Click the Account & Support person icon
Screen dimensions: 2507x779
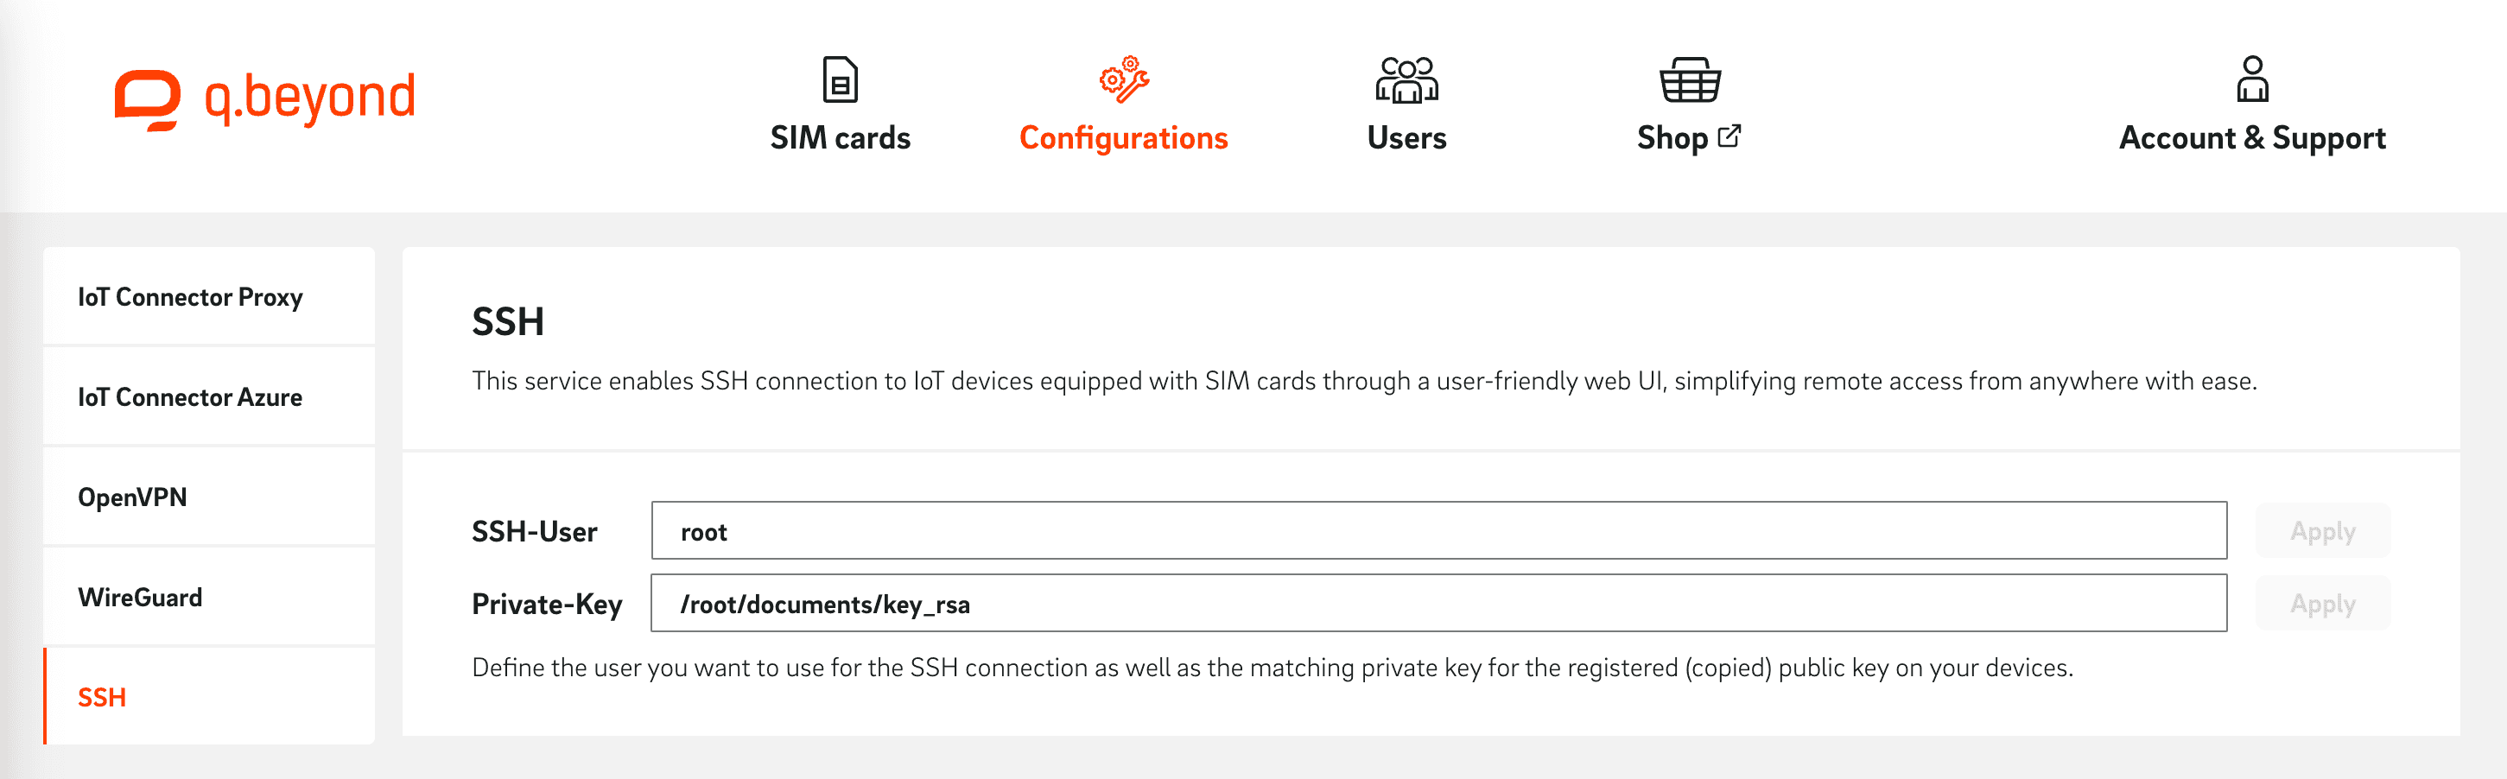tap(2252, 79)
